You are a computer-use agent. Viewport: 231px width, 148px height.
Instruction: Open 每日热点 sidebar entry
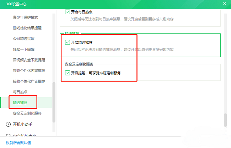(20, 92)
